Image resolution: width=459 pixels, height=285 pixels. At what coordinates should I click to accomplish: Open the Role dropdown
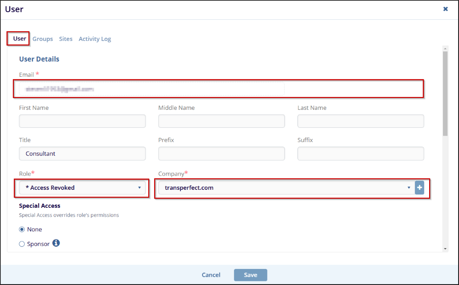83,188
